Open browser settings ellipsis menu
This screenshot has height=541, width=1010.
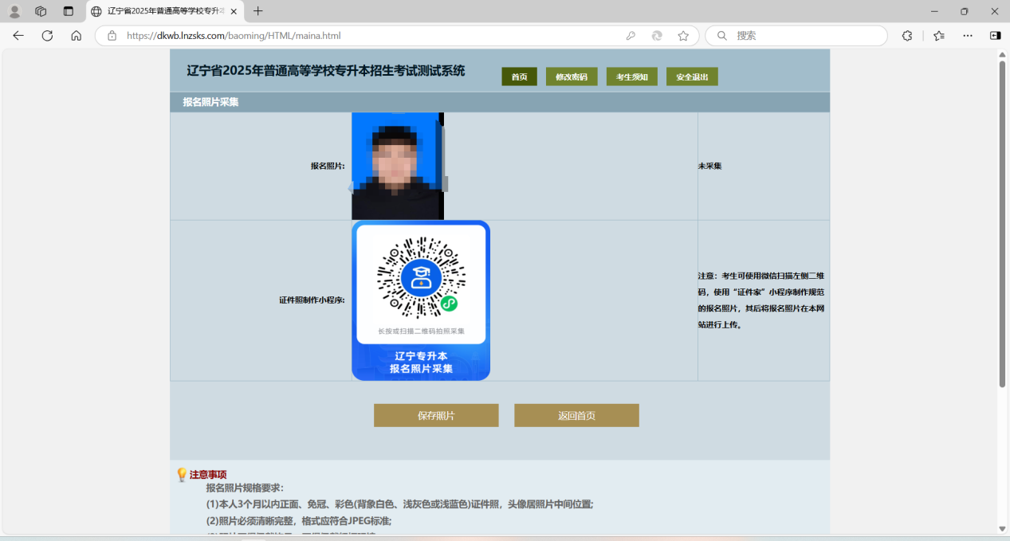[x=968, y=36]
